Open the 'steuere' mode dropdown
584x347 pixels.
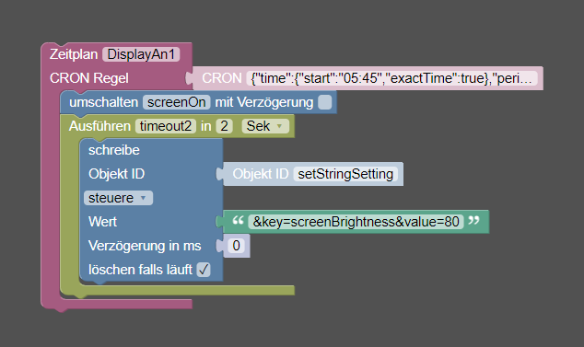(x=119, y=198)
